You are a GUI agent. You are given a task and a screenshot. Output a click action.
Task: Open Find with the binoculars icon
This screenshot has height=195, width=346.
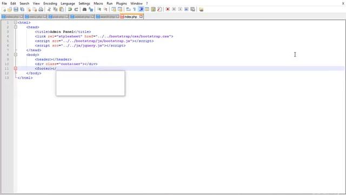tap(84, 9)
